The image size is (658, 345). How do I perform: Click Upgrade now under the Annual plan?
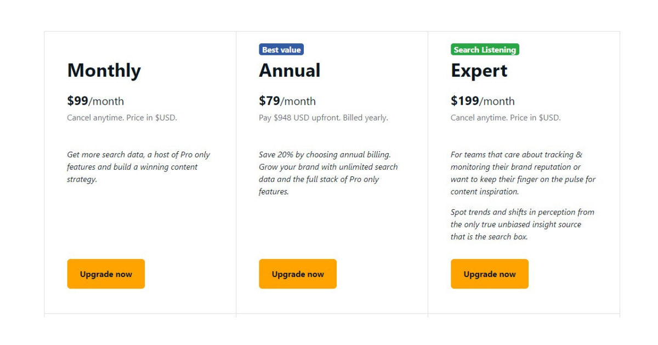[298, 274]
